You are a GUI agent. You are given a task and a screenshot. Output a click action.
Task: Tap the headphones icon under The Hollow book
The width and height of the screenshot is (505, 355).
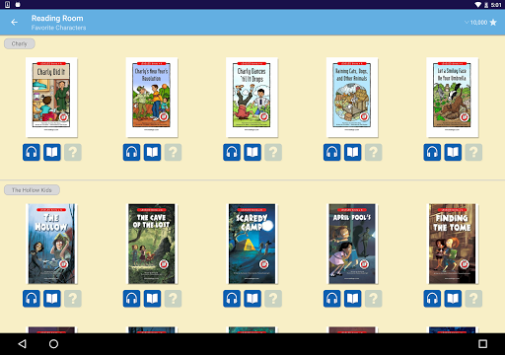(x=32, y=299)
